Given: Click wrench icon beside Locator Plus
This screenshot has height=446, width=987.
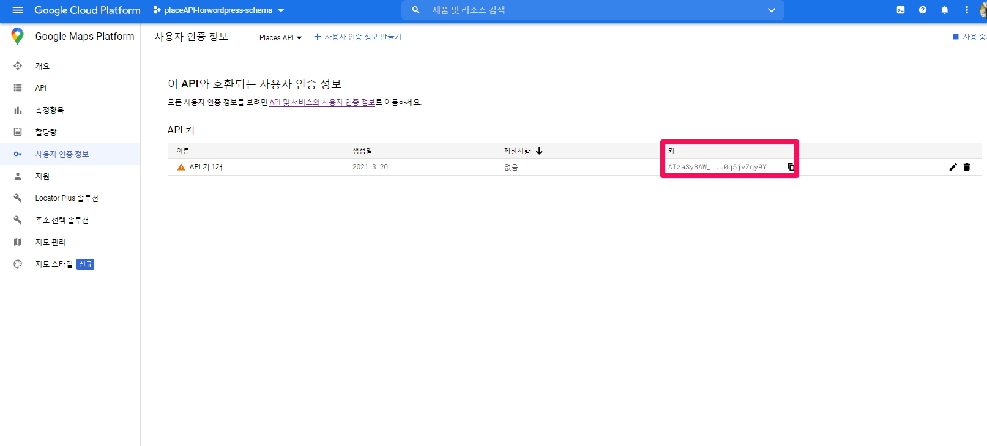Looking at the screenshot, I should (18, 198).
